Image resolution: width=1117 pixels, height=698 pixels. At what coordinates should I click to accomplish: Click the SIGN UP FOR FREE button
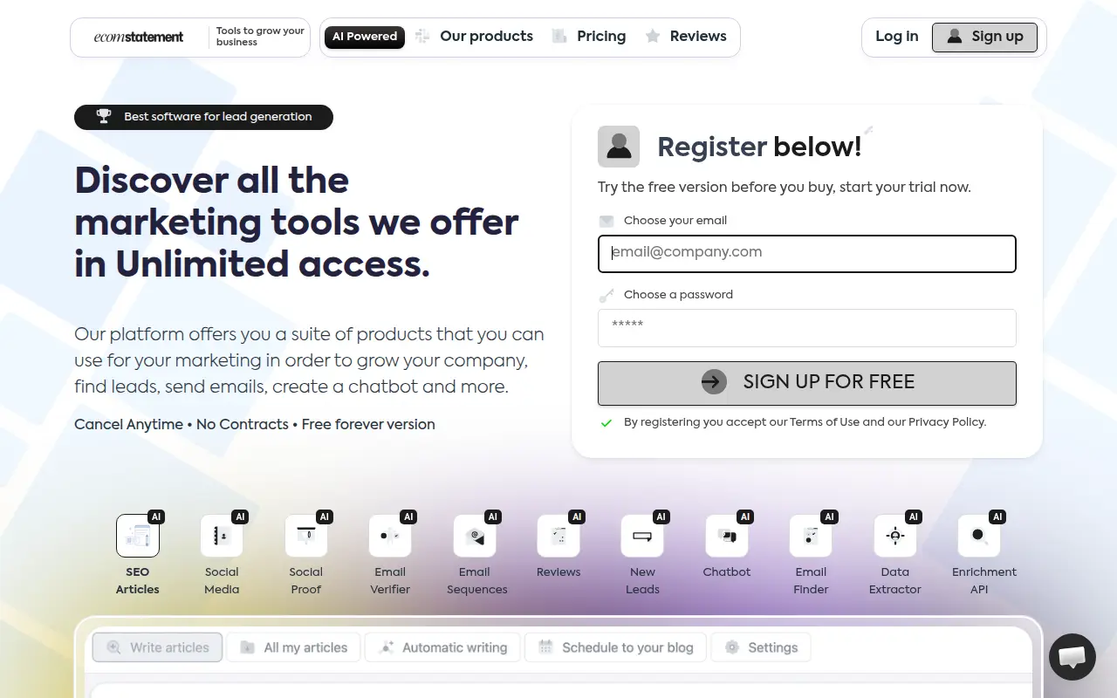click(x=807, y=383)
